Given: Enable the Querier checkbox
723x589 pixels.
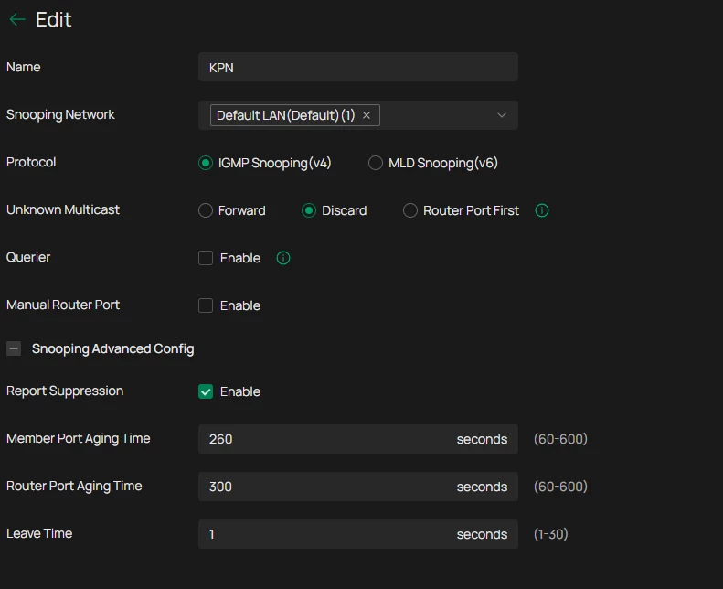Looking at the screenshot, I should [x=206, y=258].
